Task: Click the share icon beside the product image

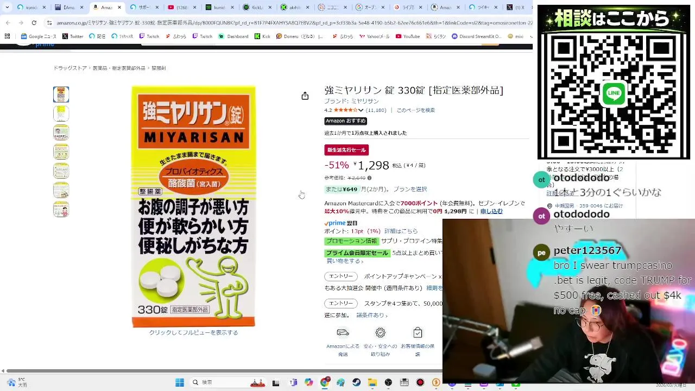Action: coord(305,96)
